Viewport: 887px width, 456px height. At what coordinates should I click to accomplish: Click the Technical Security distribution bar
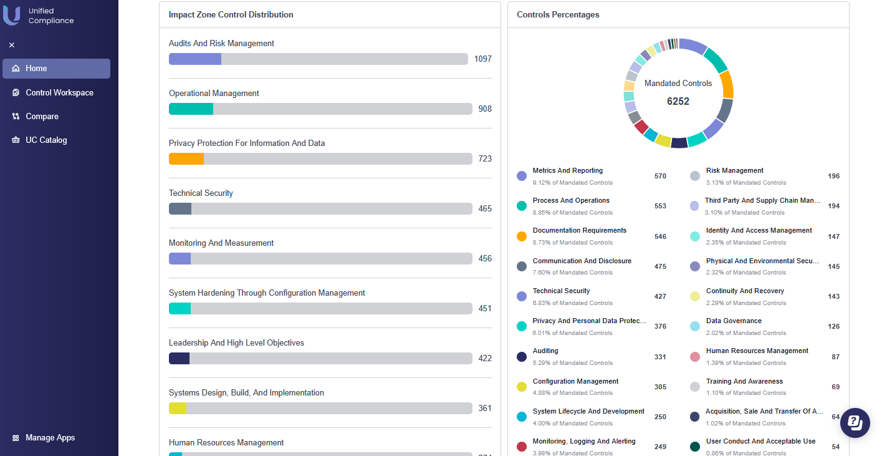click(320, 209)
